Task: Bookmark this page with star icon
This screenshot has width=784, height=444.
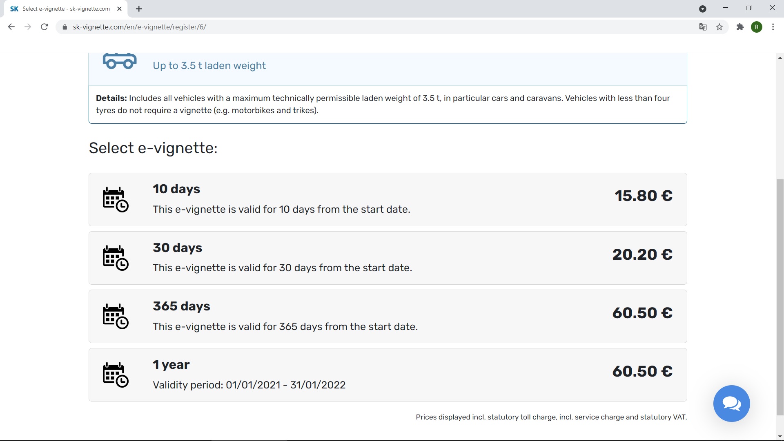Action: (x=719, y=27)
